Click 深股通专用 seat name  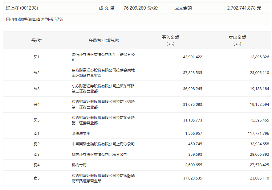click(x=81, y=133)
